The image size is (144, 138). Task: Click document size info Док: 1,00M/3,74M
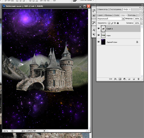[28, 131]
